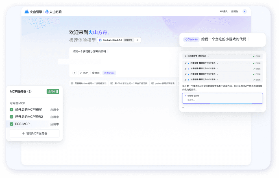The image size is (279, 178).
Task: Click the model swap arrows icon
Action: (138, 40)
